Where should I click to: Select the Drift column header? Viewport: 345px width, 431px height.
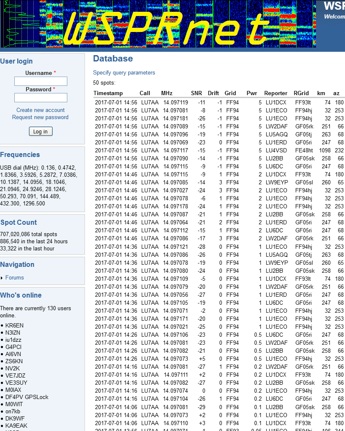(213, 93)
